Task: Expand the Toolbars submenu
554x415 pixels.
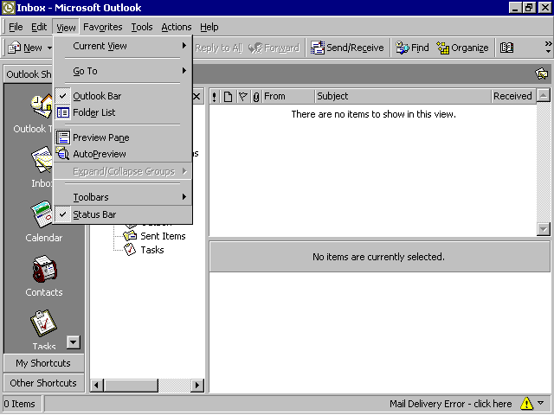Action: [122, 197]
